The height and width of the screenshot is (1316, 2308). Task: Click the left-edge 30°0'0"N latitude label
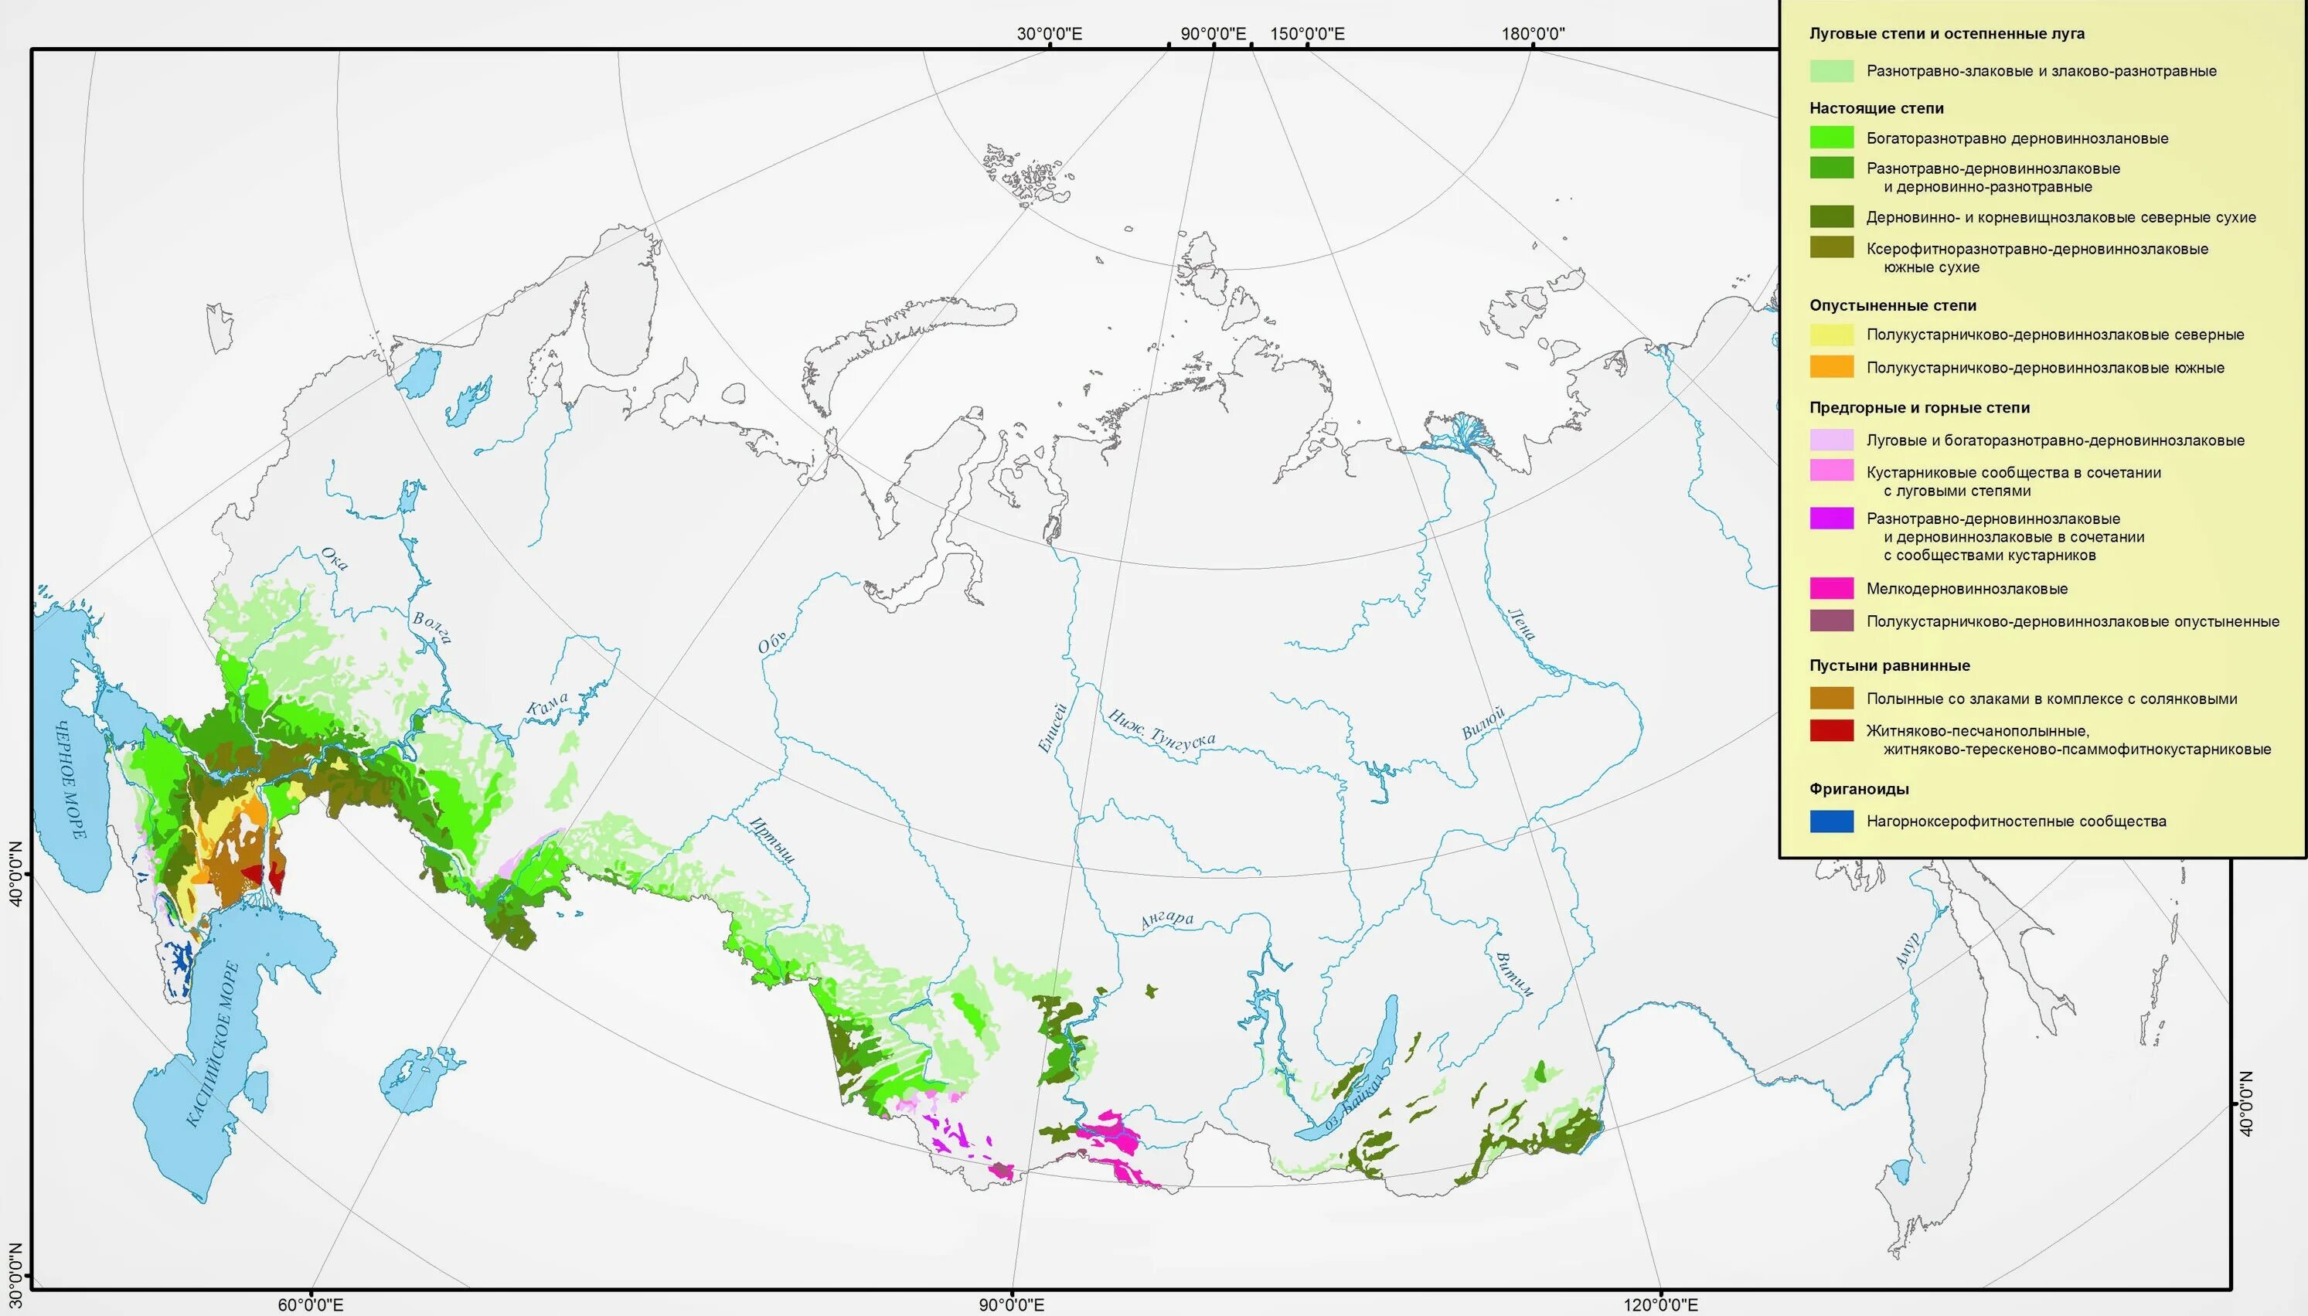(x=15, y=1277)
